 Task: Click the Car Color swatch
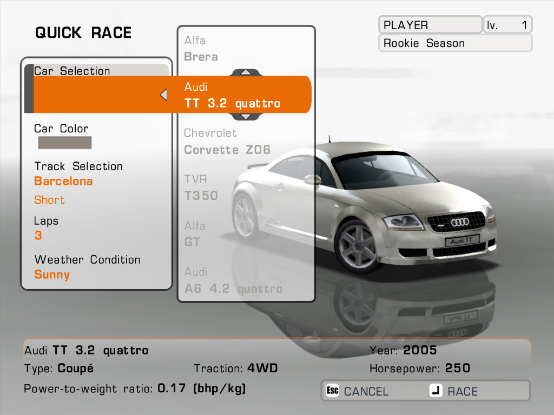[64, 143]
